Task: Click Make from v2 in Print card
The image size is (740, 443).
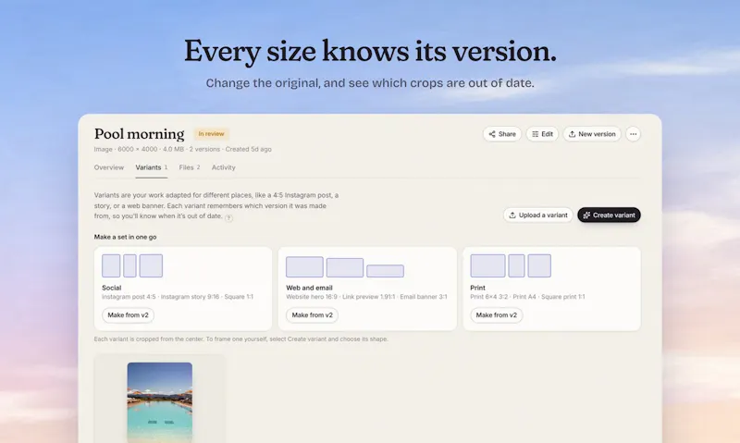Action: (496, 315)
